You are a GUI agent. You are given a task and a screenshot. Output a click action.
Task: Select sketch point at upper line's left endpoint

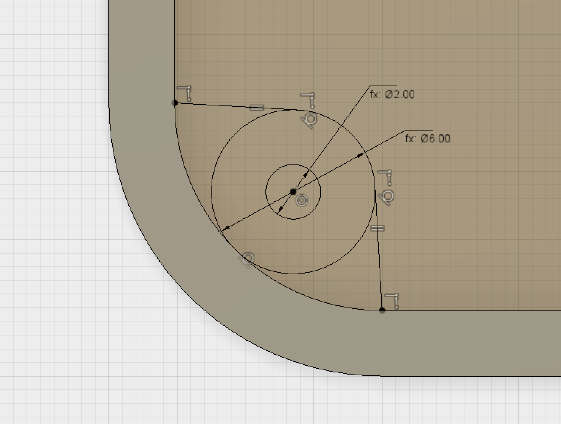coord(175,103)
